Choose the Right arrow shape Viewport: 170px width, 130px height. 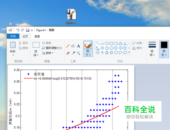click(116, 48)
